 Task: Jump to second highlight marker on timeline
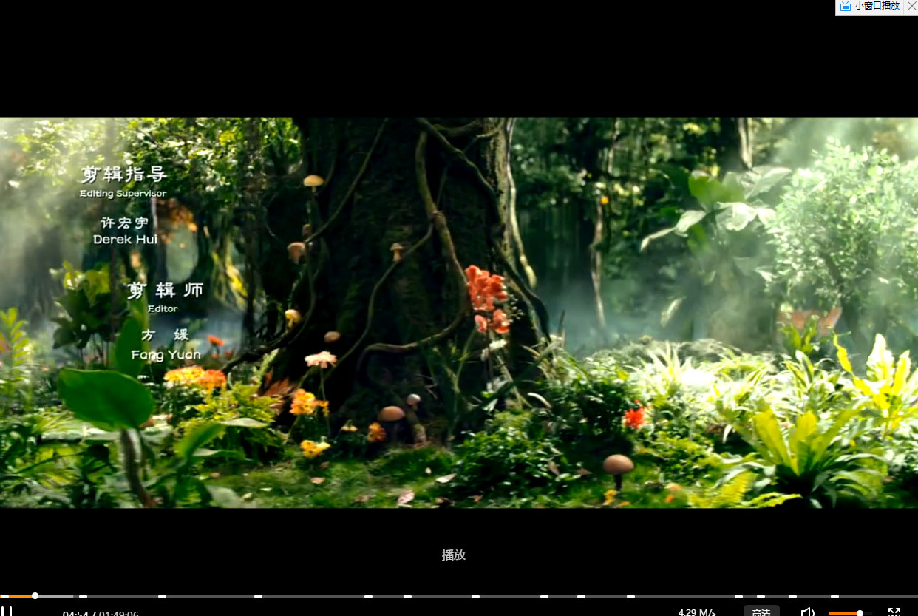(x=162, y=596)
